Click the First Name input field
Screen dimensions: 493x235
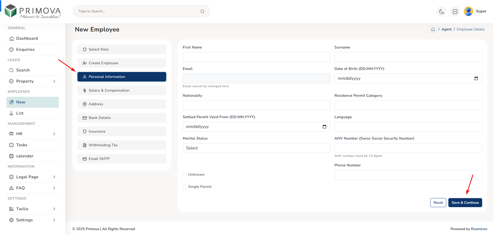point(256,57)
